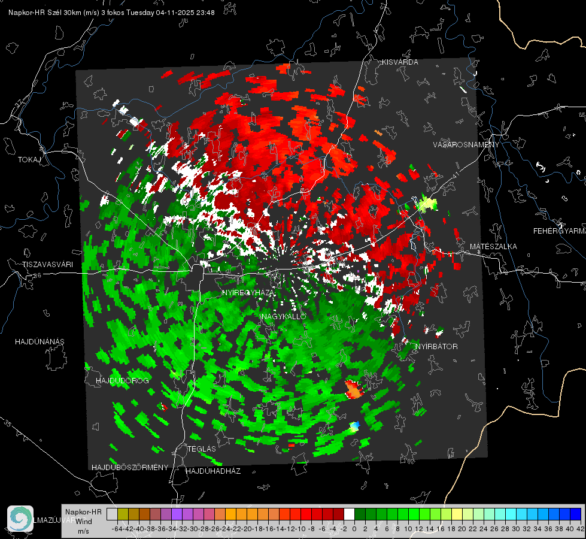Click the cyan-blue echo patch in the south
This screenshot has height=539, width=586.
pyautogui.click(x=354, y=426)
